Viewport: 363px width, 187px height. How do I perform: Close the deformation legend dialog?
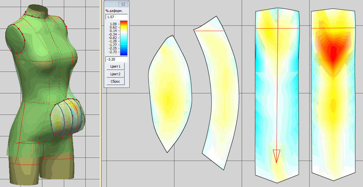pyautogui.click(x=123, y=4)
